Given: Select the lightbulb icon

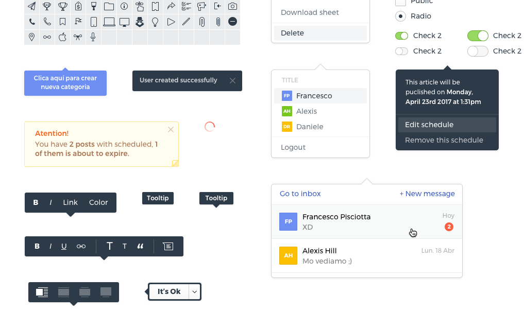Looking at the screenshot, I should coord(155,22).
